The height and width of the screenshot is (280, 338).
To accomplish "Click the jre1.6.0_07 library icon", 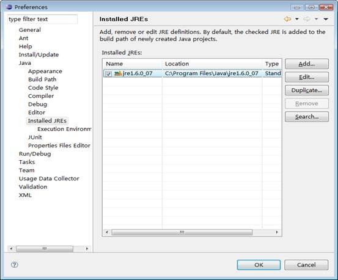I will (x=118, y=73).
